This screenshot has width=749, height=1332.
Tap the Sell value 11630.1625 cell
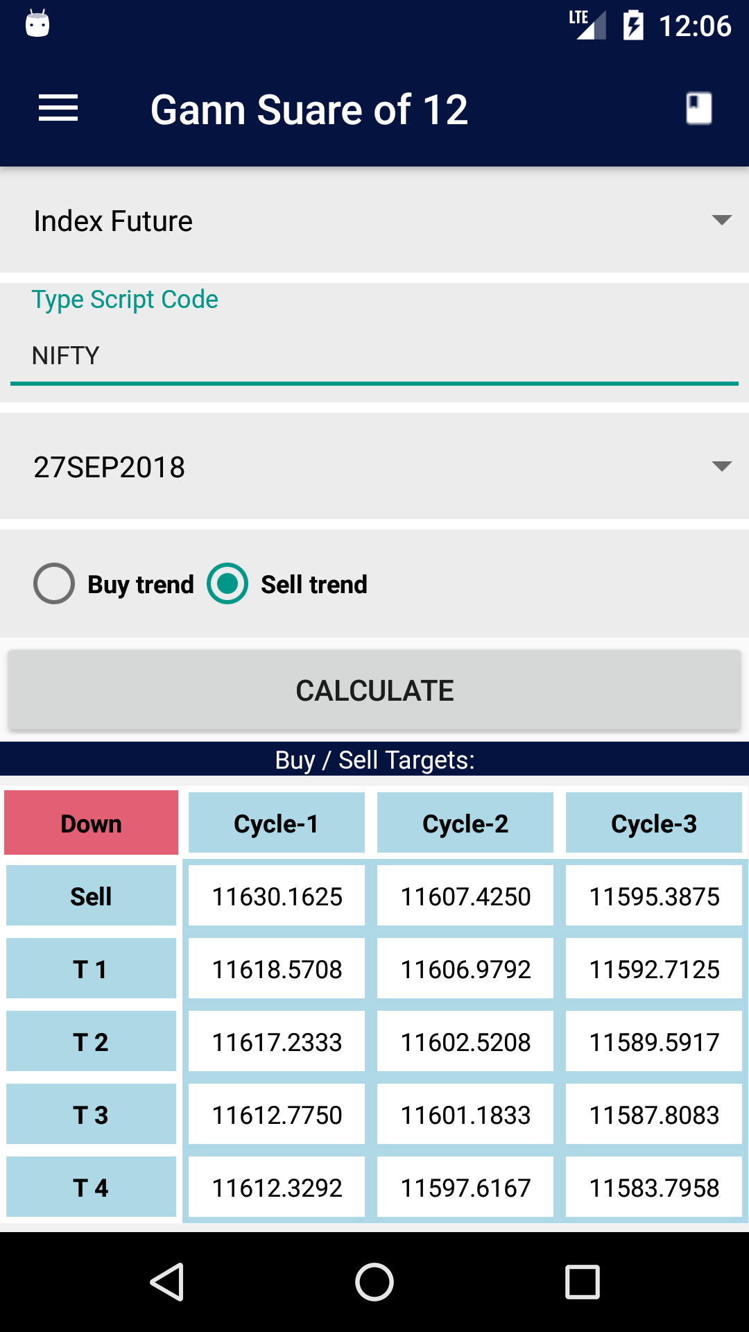[276, 896]
